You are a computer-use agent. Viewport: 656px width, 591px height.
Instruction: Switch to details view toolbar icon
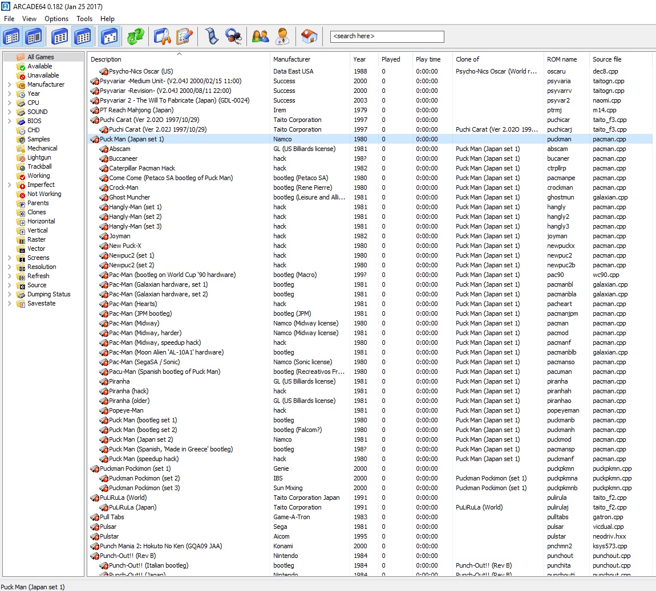tap(83, 36)
